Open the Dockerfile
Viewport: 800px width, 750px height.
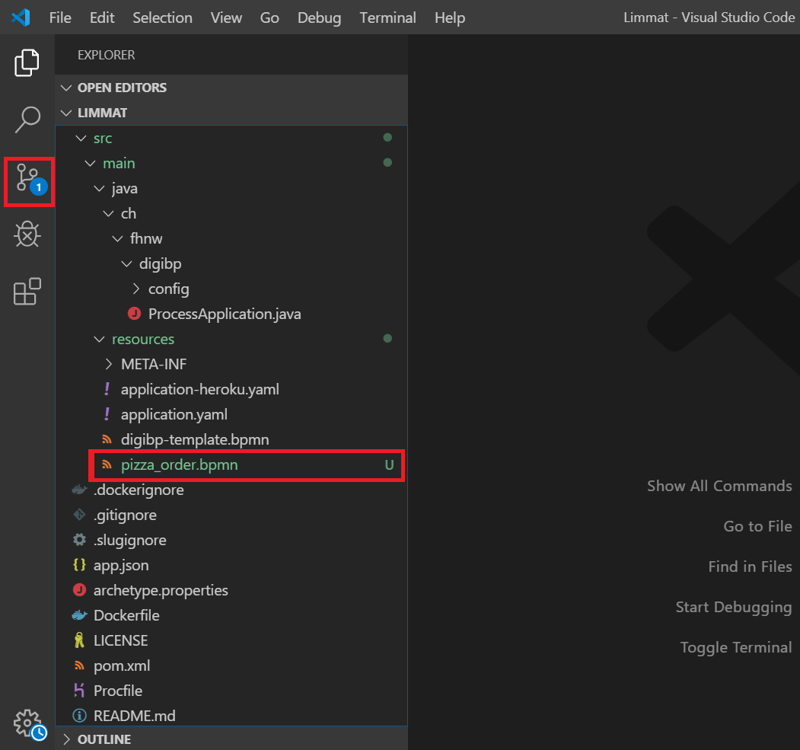click(126, 615)
